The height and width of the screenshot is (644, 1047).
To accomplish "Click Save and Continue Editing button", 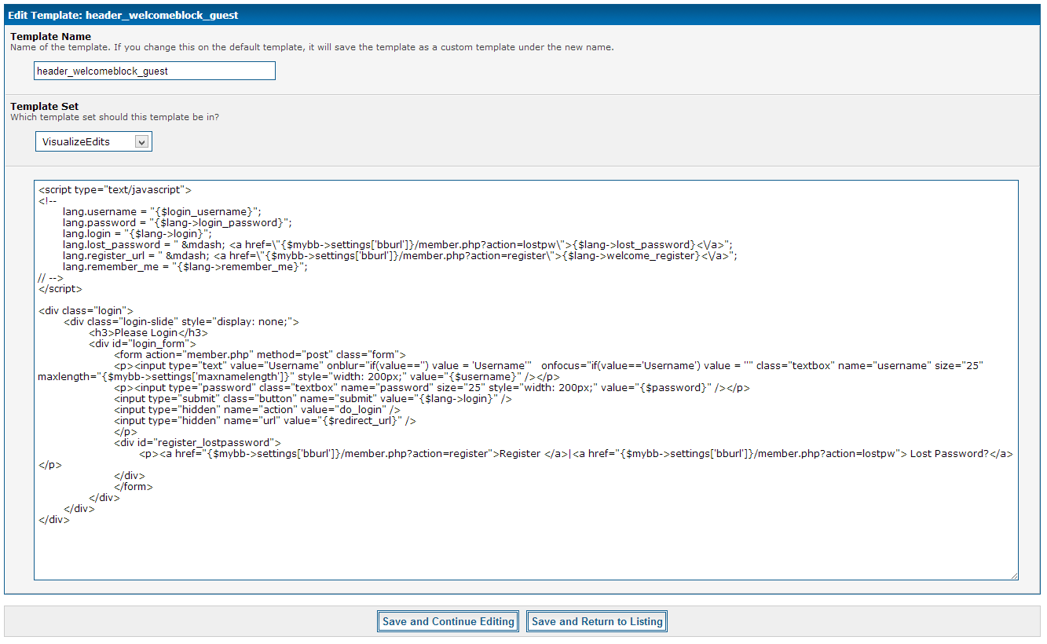I will coord(448,621).
